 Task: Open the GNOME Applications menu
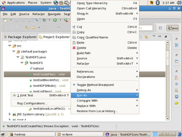[14, 3]
